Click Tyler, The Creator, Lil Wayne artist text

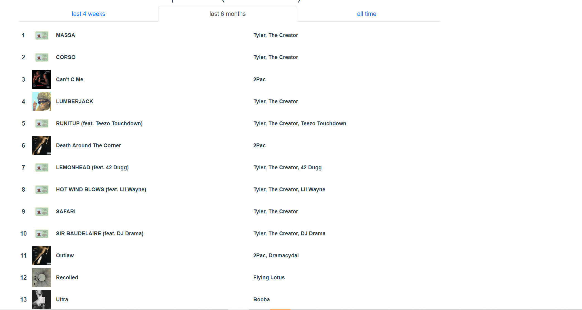point(289,189)
